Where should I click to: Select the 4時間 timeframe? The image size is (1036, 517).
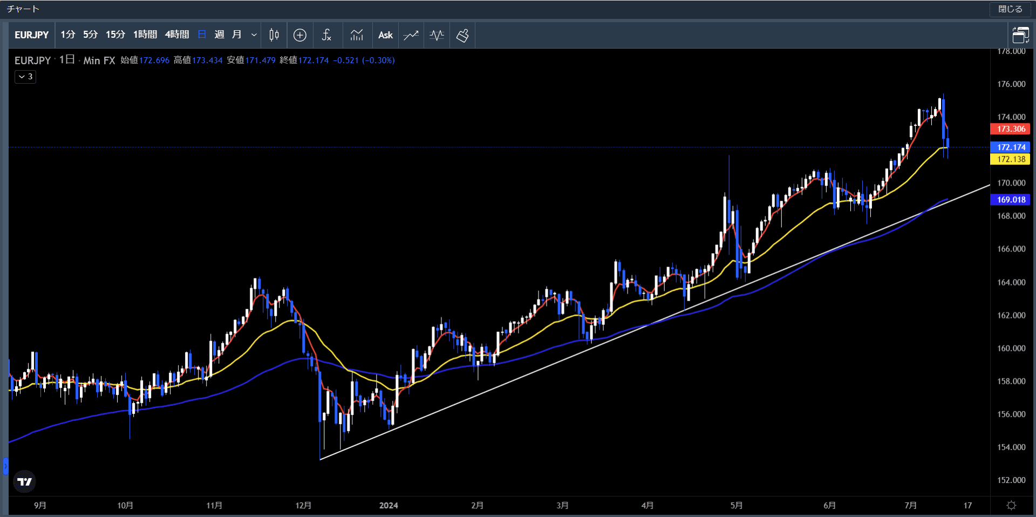click(176, 35)
